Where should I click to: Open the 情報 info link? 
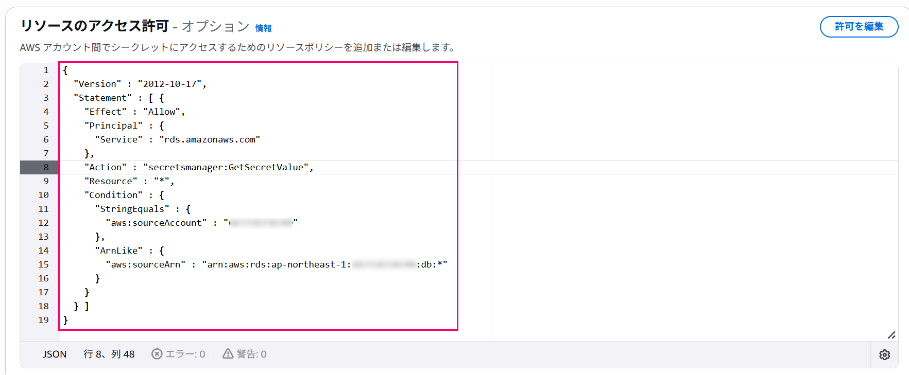263,28
